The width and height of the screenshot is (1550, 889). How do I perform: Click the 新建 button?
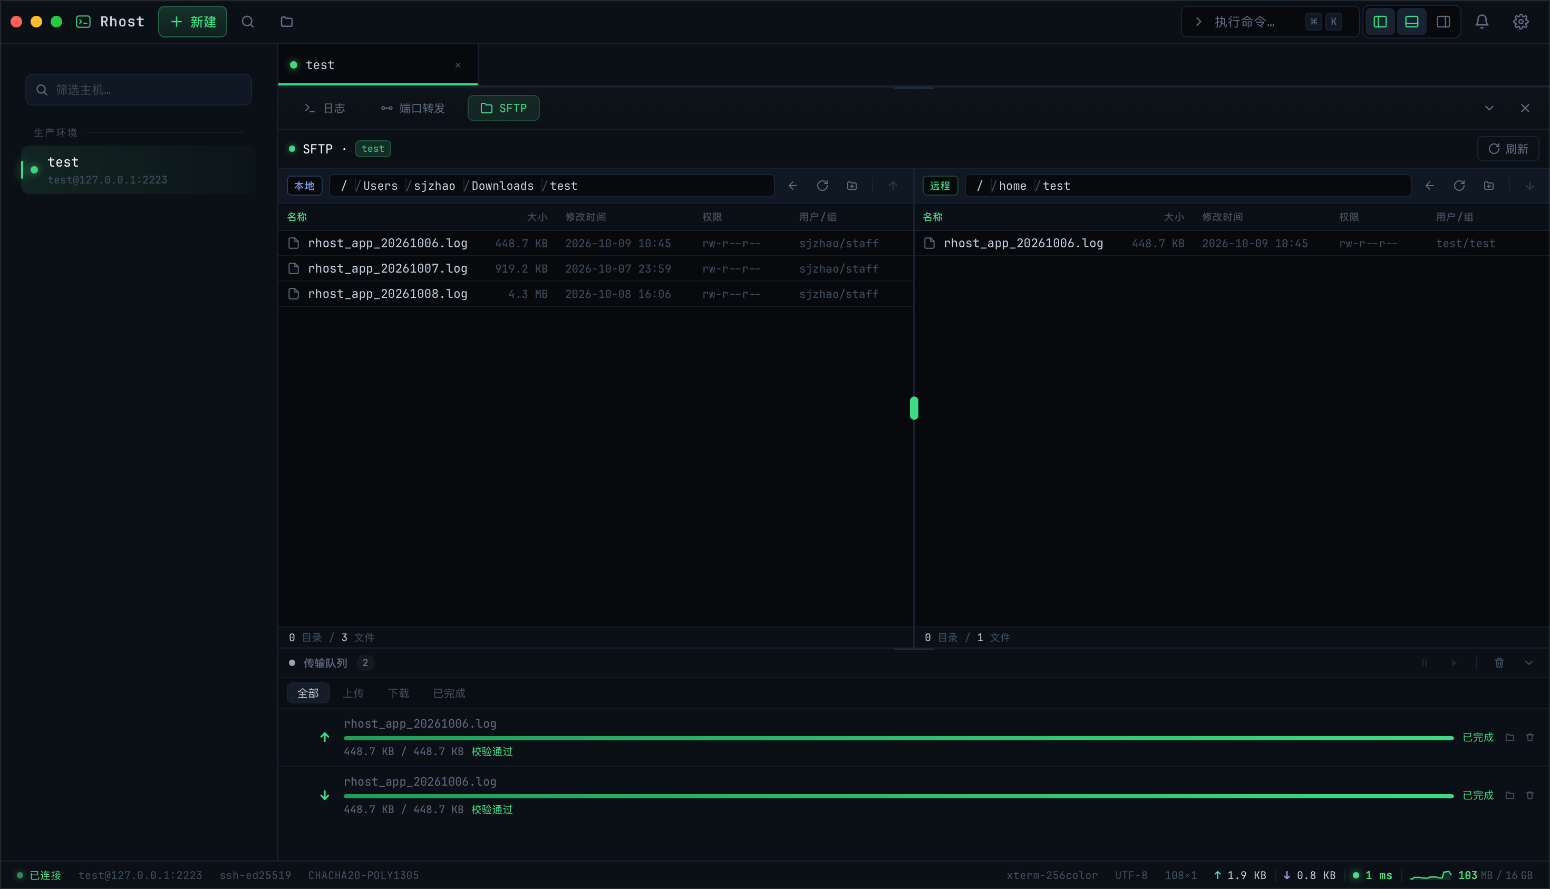pyautogui.click(x=192, y=22)
